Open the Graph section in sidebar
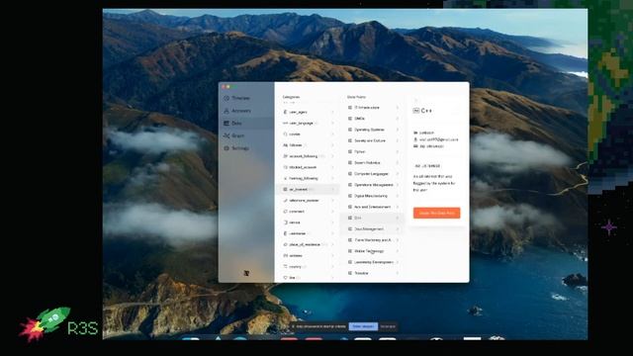This screenshot has width=633, height=356. (246, 135)
